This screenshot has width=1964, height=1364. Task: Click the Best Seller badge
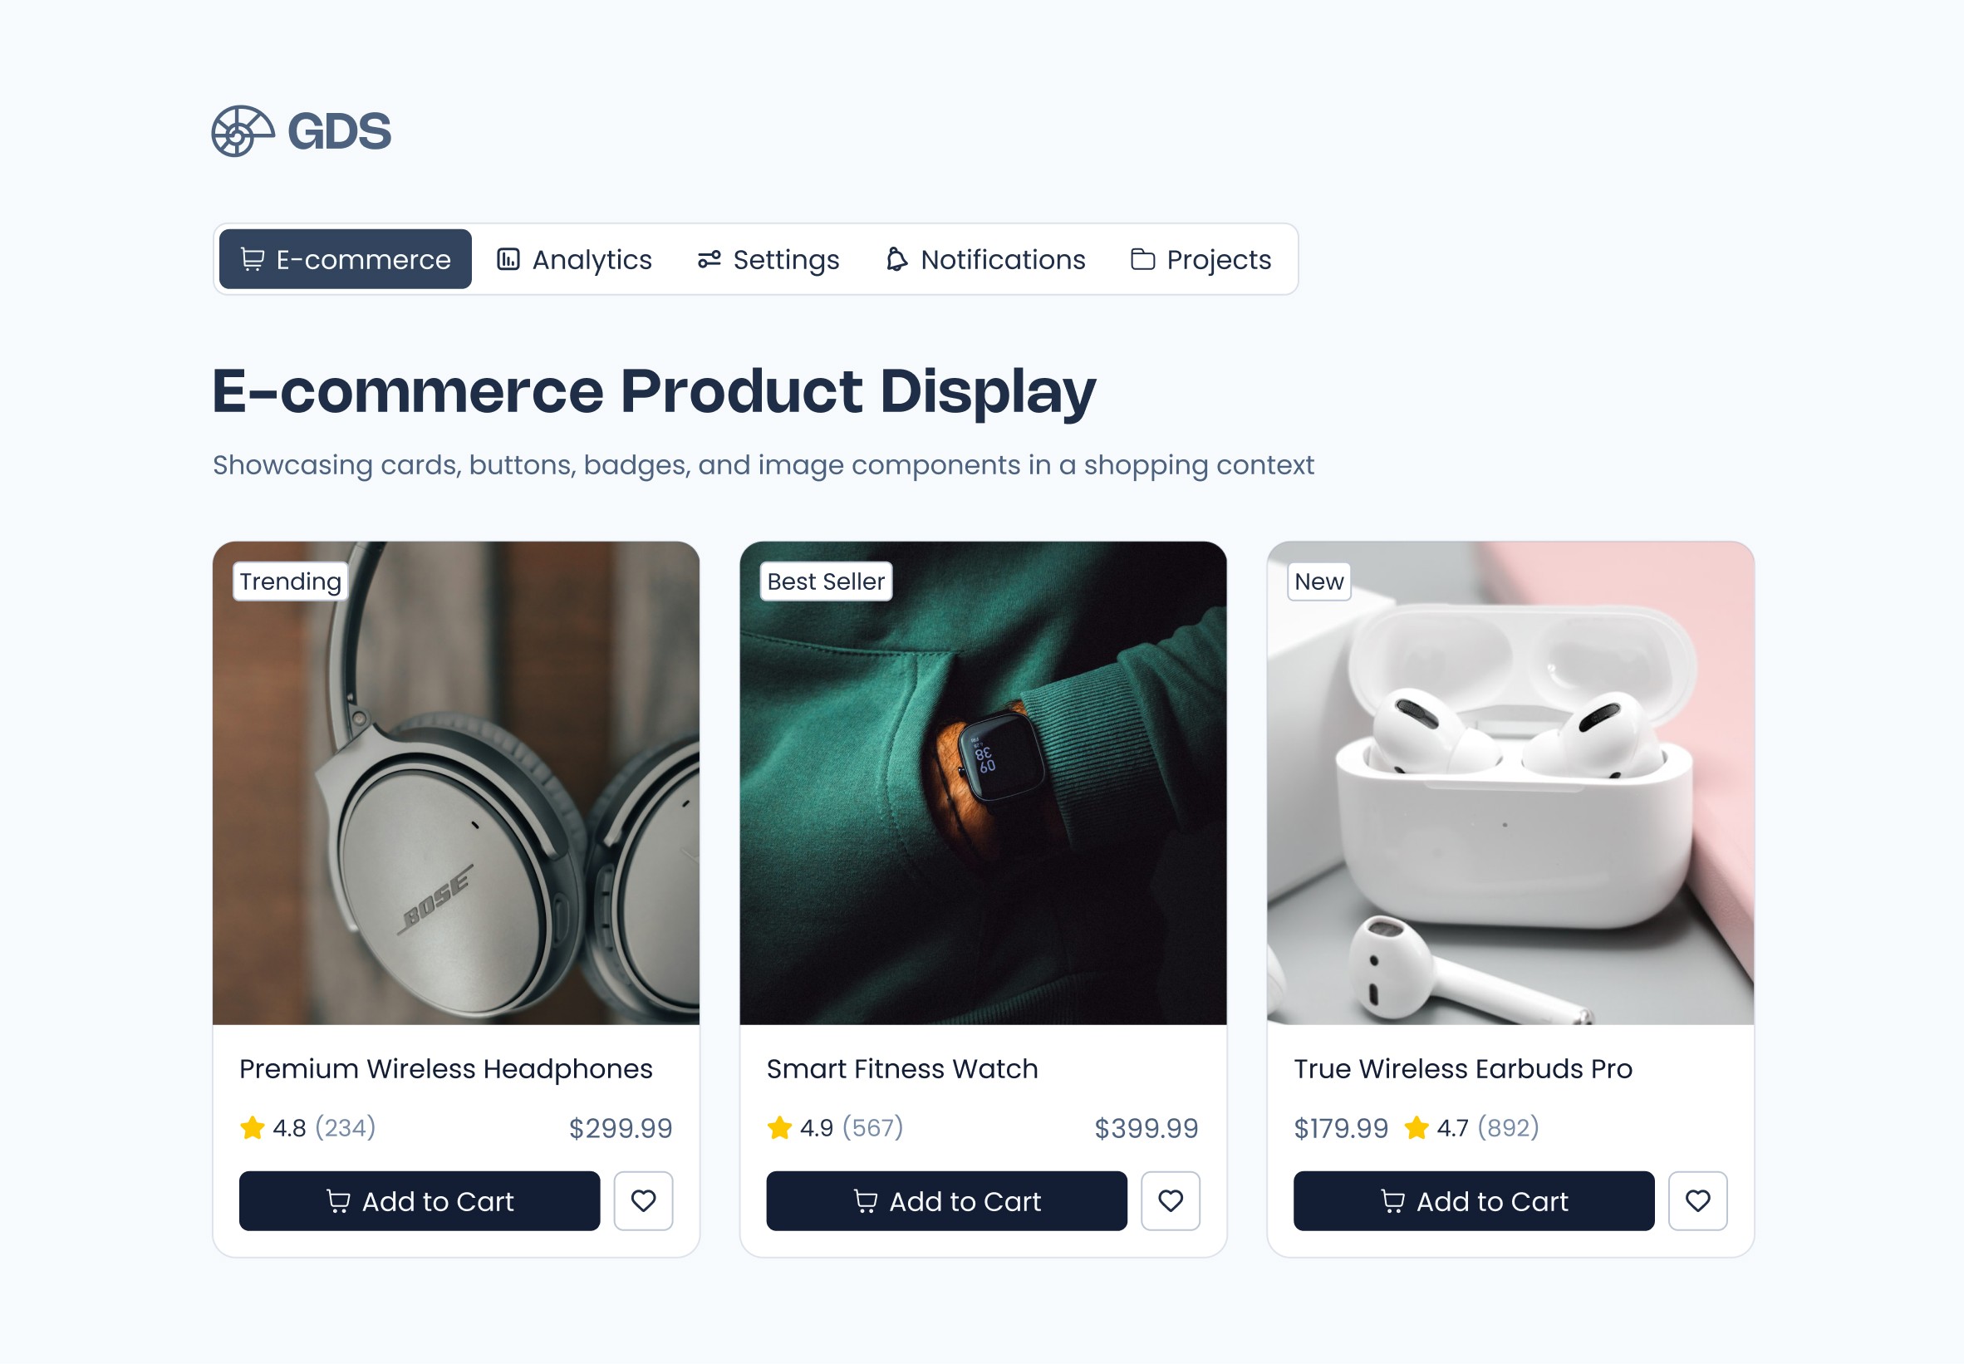pos(827,581)
